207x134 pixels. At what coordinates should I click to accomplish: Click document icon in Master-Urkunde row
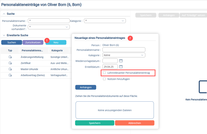(x=10, y=69)
